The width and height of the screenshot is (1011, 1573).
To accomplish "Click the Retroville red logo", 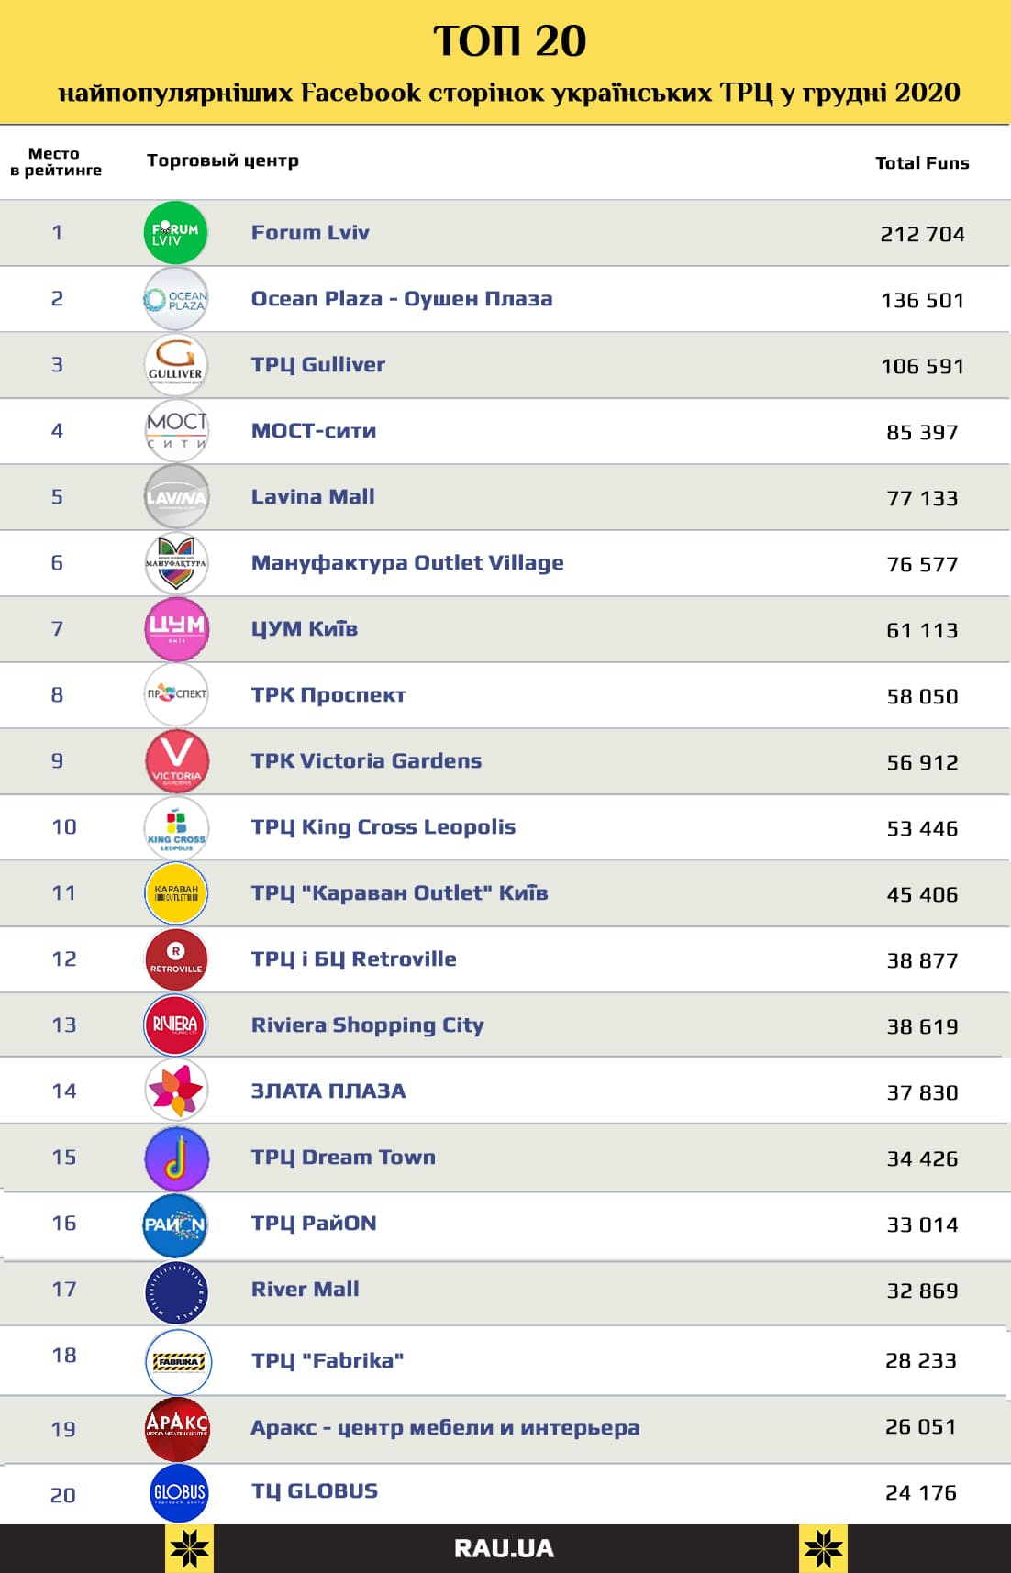I will pos(176,959).
